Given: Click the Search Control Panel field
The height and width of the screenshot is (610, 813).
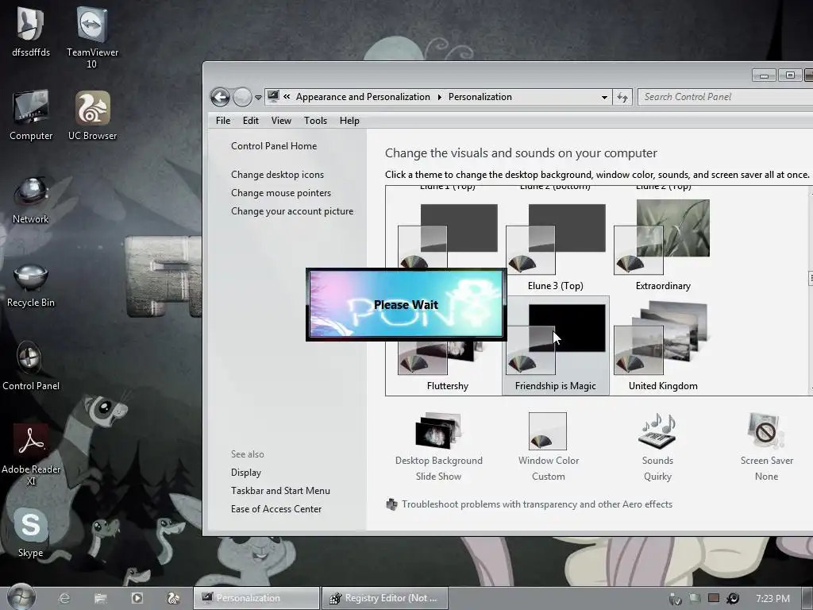Looking at the screenshot, I should pos(725,97).
